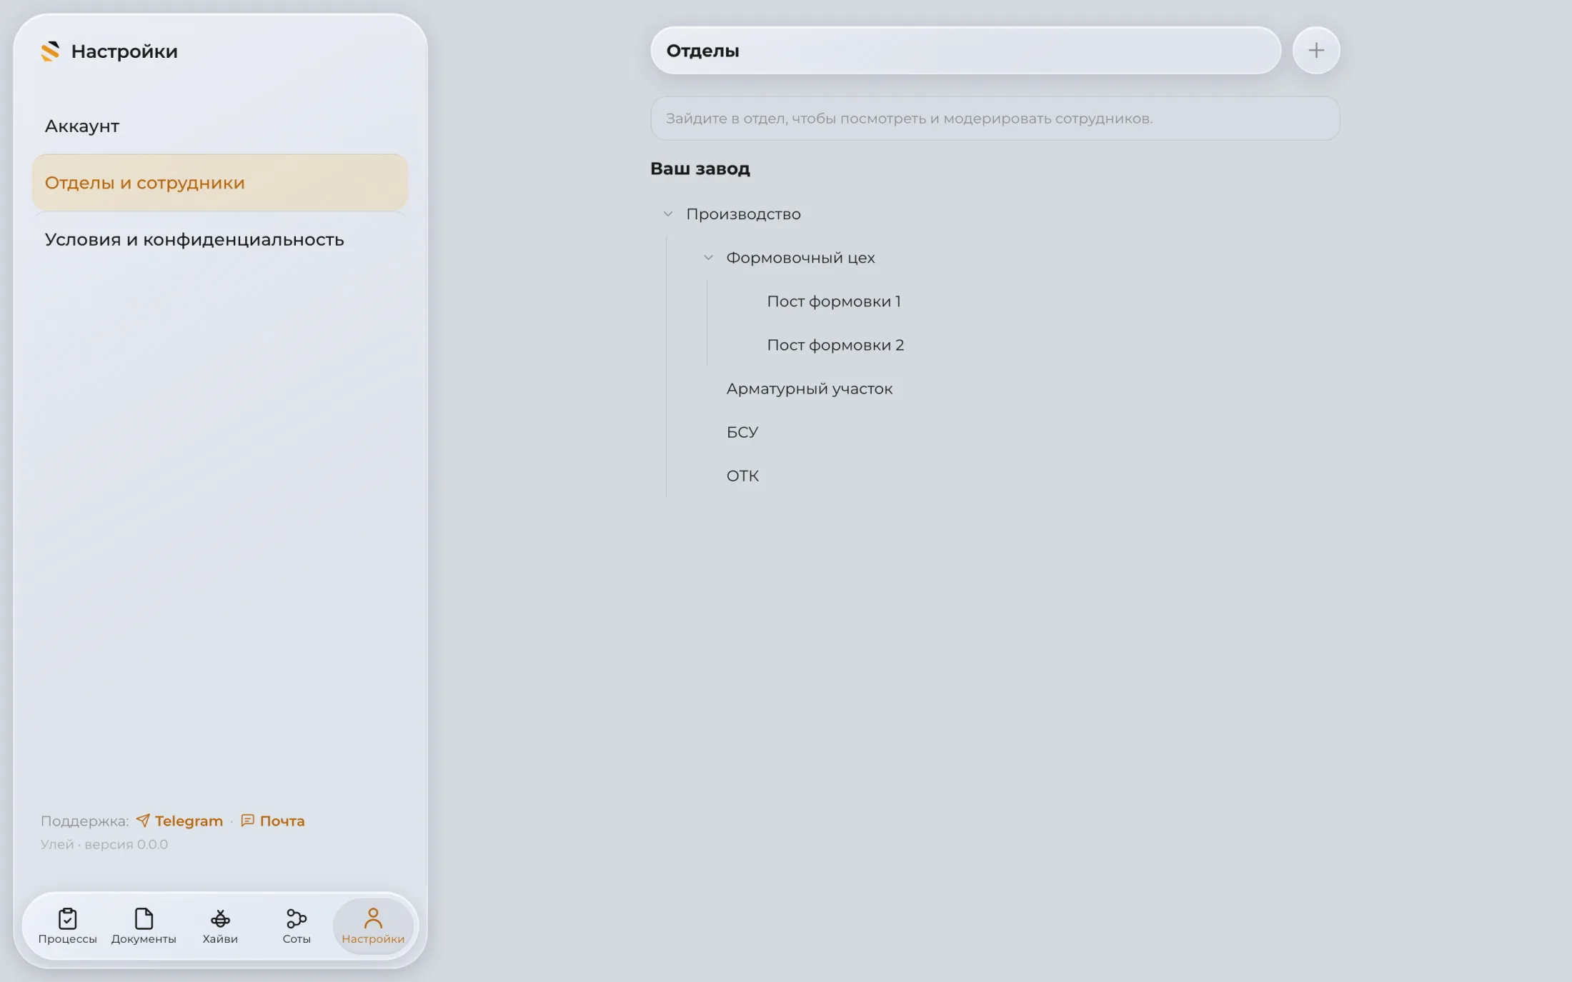This screenshot has height=982, width=1572.
Task: Collapse the Формовочный цех chevron
Action: (x=708, y=258)
